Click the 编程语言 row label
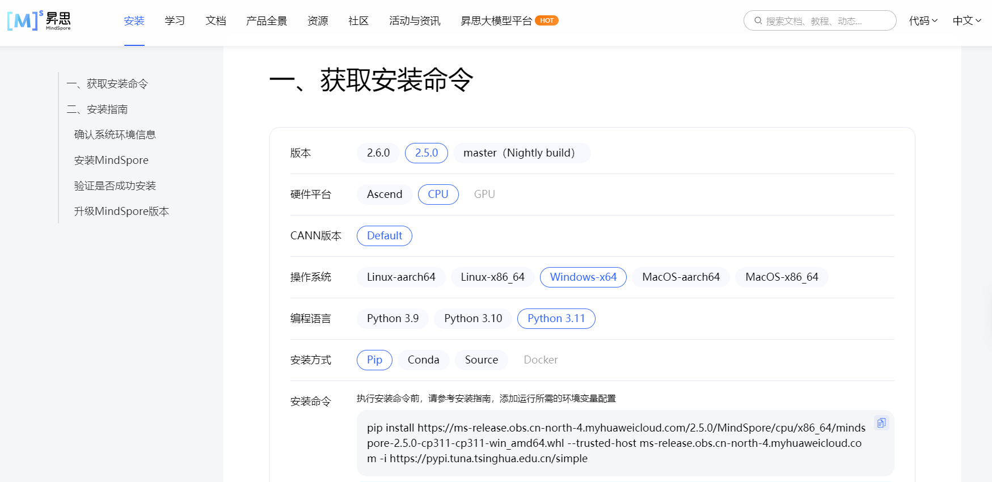 (x=311, y=319)
